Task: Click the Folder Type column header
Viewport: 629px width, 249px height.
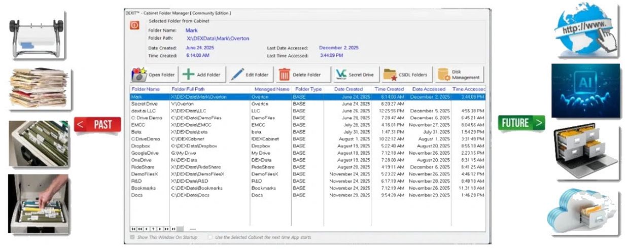Action: pyautogui.click(x=308, y=89)
